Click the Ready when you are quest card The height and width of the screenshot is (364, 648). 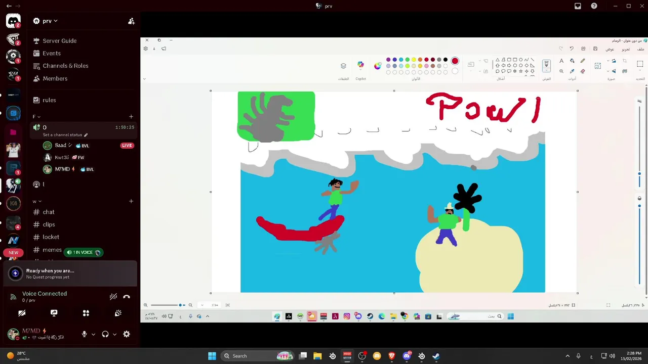(x=70, y=274)
